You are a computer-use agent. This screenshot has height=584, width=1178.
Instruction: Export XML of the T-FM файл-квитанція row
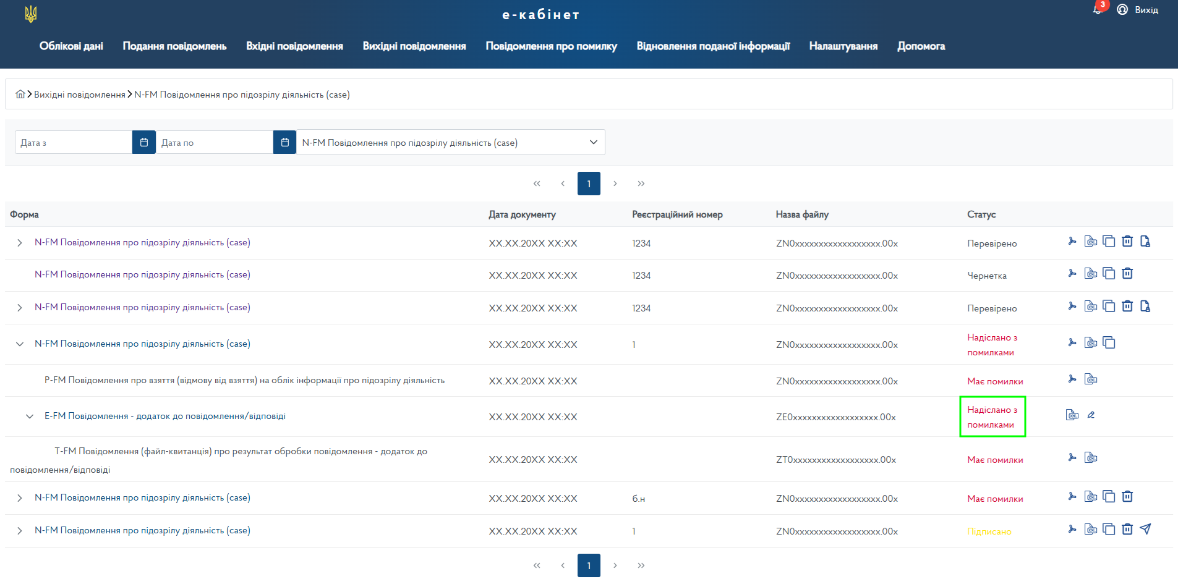1091,457
